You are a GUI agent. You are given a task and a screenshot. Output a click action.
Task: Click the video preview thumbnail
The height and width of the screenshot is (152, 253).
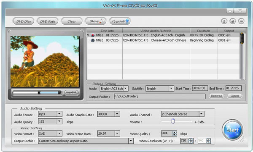pyautogui.click(x=45, y=62)
